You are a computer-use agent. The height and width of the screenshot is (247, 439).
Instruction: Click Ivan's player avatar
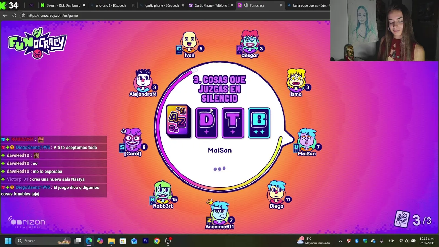click(189, 42)
